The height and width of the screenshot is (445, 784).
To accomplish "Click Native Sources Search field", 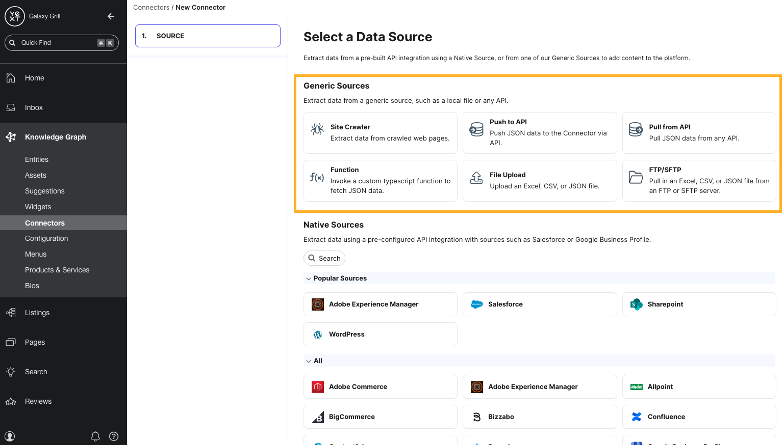I will (x=324, y=258).
